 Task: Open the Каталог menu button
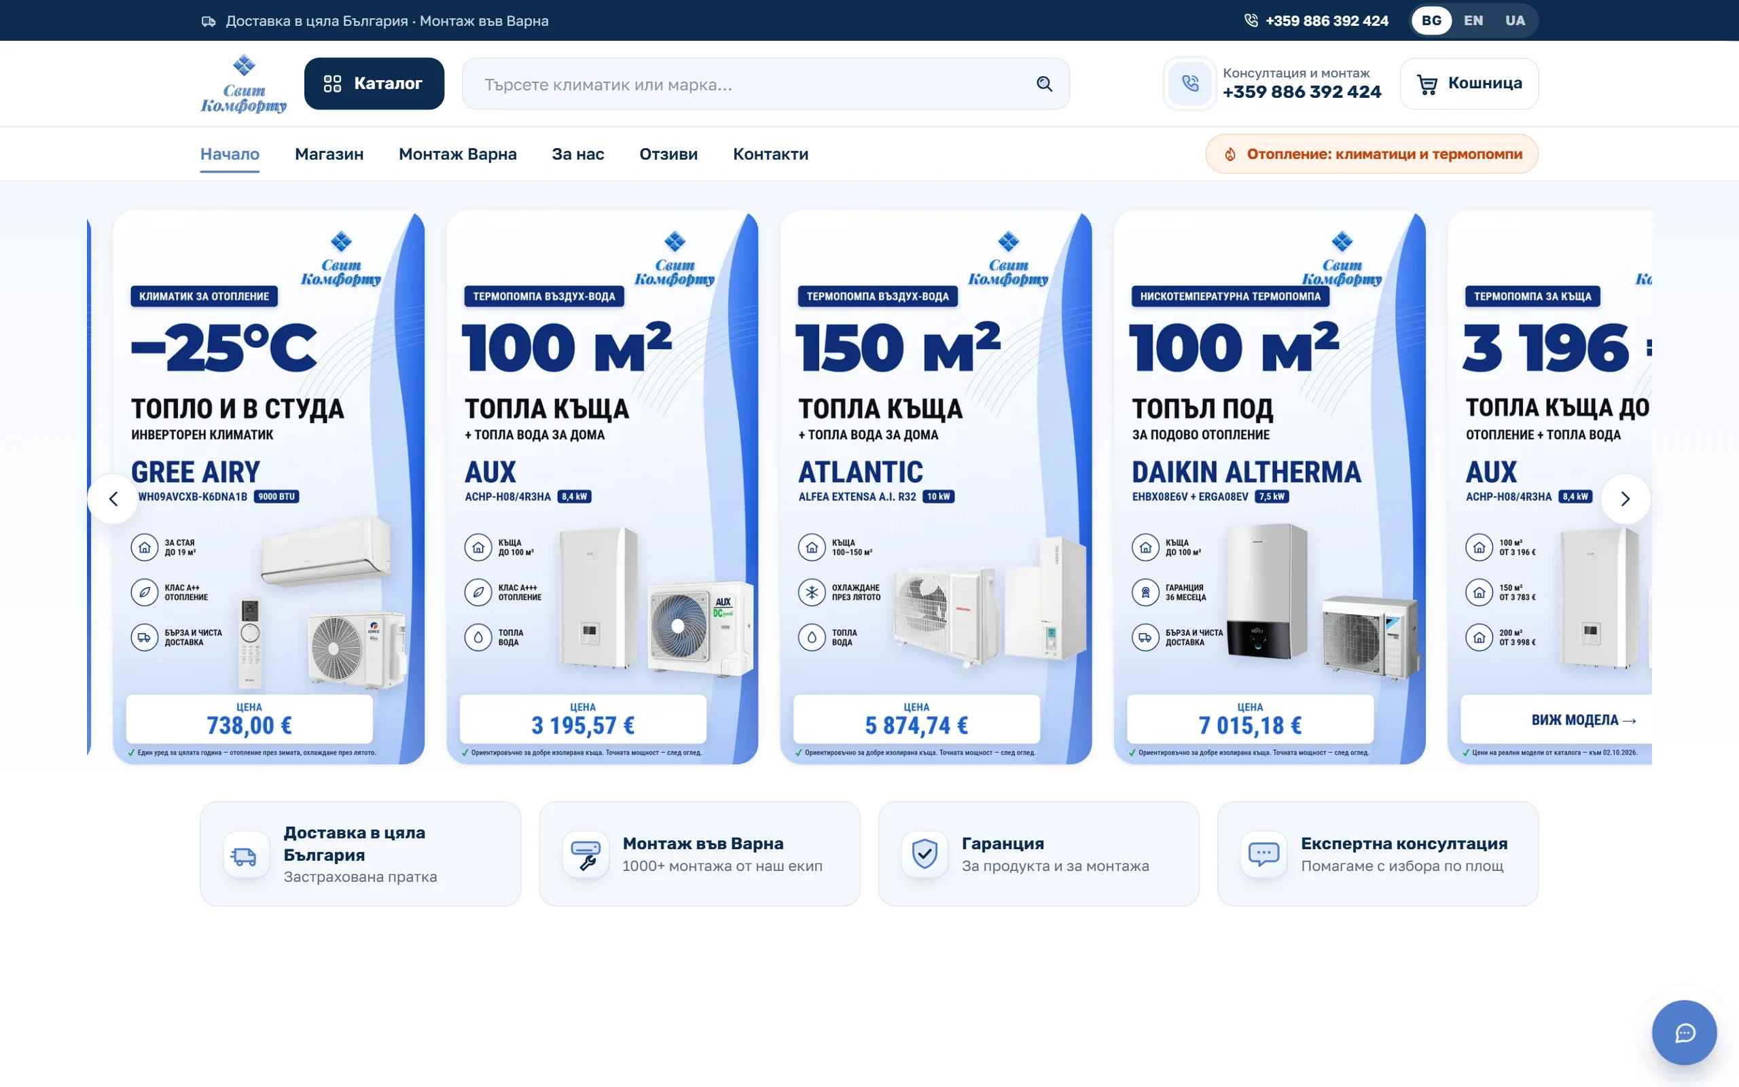point(374,84)
